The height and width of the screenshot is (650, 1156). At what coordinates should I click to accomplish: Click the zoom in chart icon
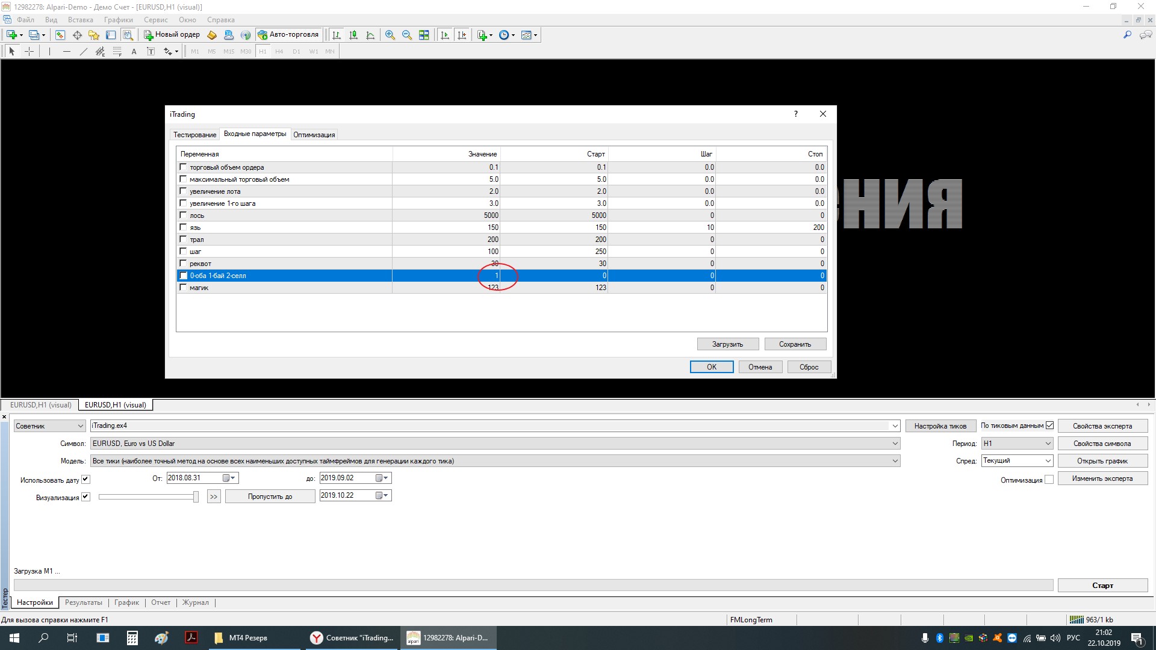390,35
